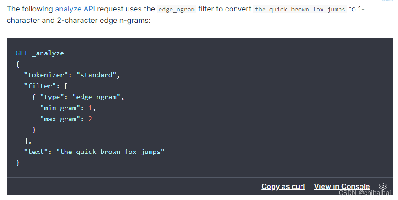Click the "type" key in filter object
The width and height of the screenshot is (398, 200).
click(52, 97)
